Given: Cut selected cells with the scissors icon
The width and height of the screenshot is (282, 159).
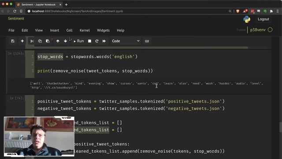Looking at the screenshot, I should pos(32,41).
